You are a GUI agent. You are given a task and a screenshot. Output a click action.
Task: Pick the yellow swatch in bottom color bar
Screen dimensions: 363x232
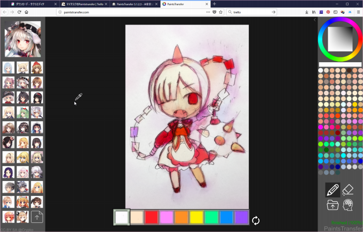coord(196,217)
